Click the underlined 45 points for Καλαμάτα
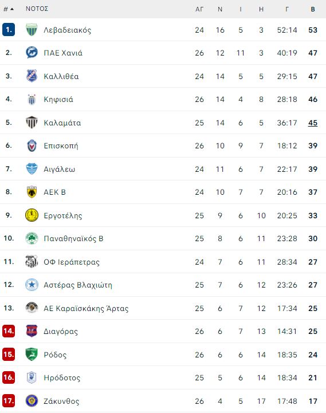Image resolution: width=326 pixels, height=413 pixels. coord(313,123)
